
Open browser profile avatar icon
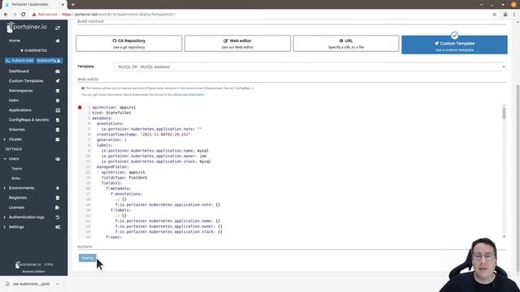coord(505,15)
